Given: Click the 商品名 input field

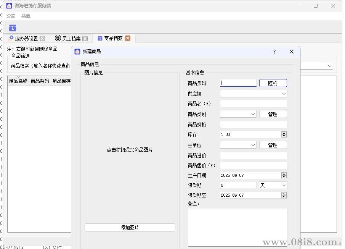Looking at the screenshot, I should pos(253,104).
